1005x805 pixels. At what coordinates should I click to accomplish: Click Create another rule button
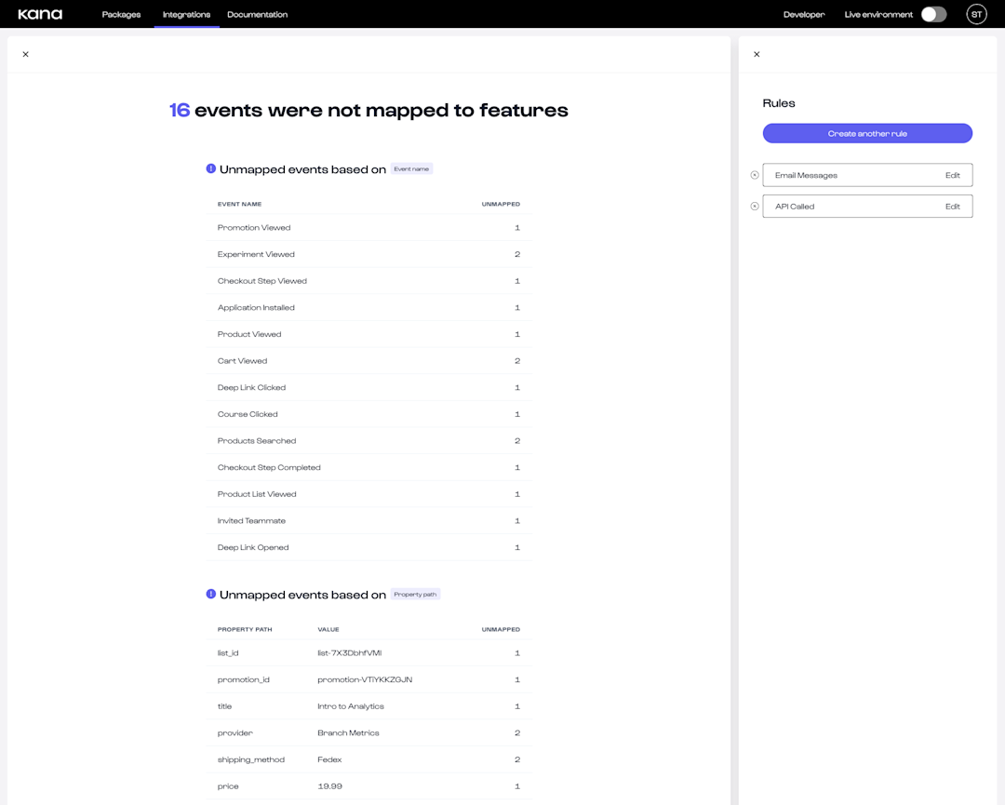(x=867, y=133)
